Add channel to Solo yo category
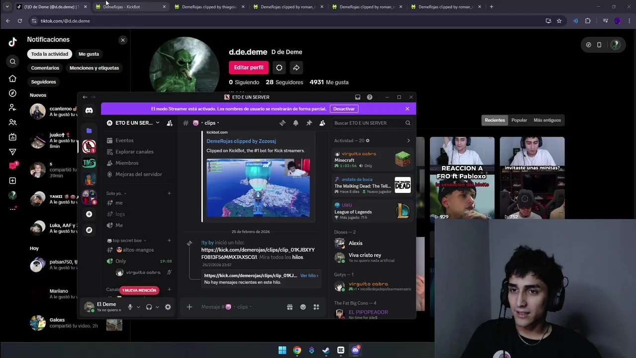 click(169, 193)
